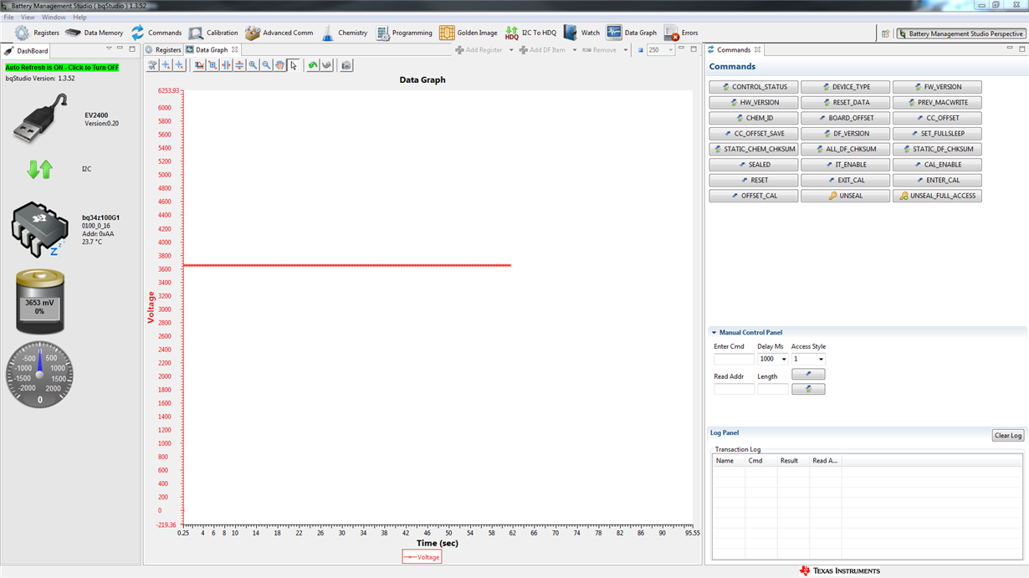This screenshot has width=1029, height=578.
Task: Click UNSEAL_FULL_ACCESS button
Action: (937, 196)
